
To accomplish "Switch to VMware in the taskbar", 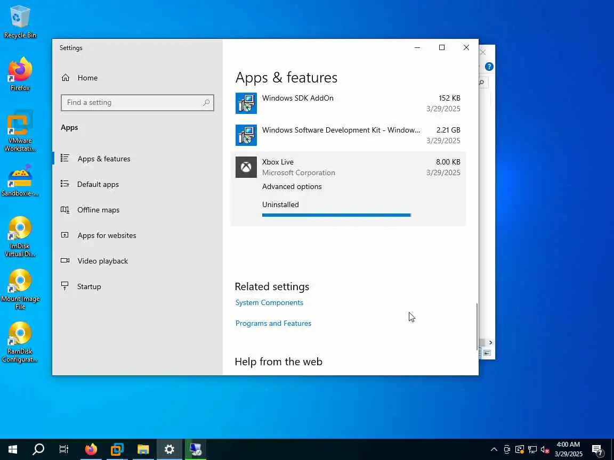I will 117,449.
